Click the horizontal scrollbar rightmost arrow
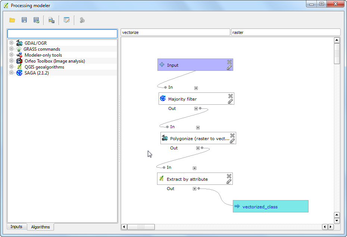347x237 pixels. coord(331,227)
